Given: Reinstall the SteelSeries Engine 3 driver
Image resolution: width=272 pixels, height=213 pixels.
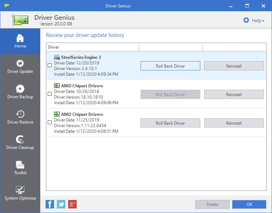Looking at the screenshot, I should tap(234, 66).
